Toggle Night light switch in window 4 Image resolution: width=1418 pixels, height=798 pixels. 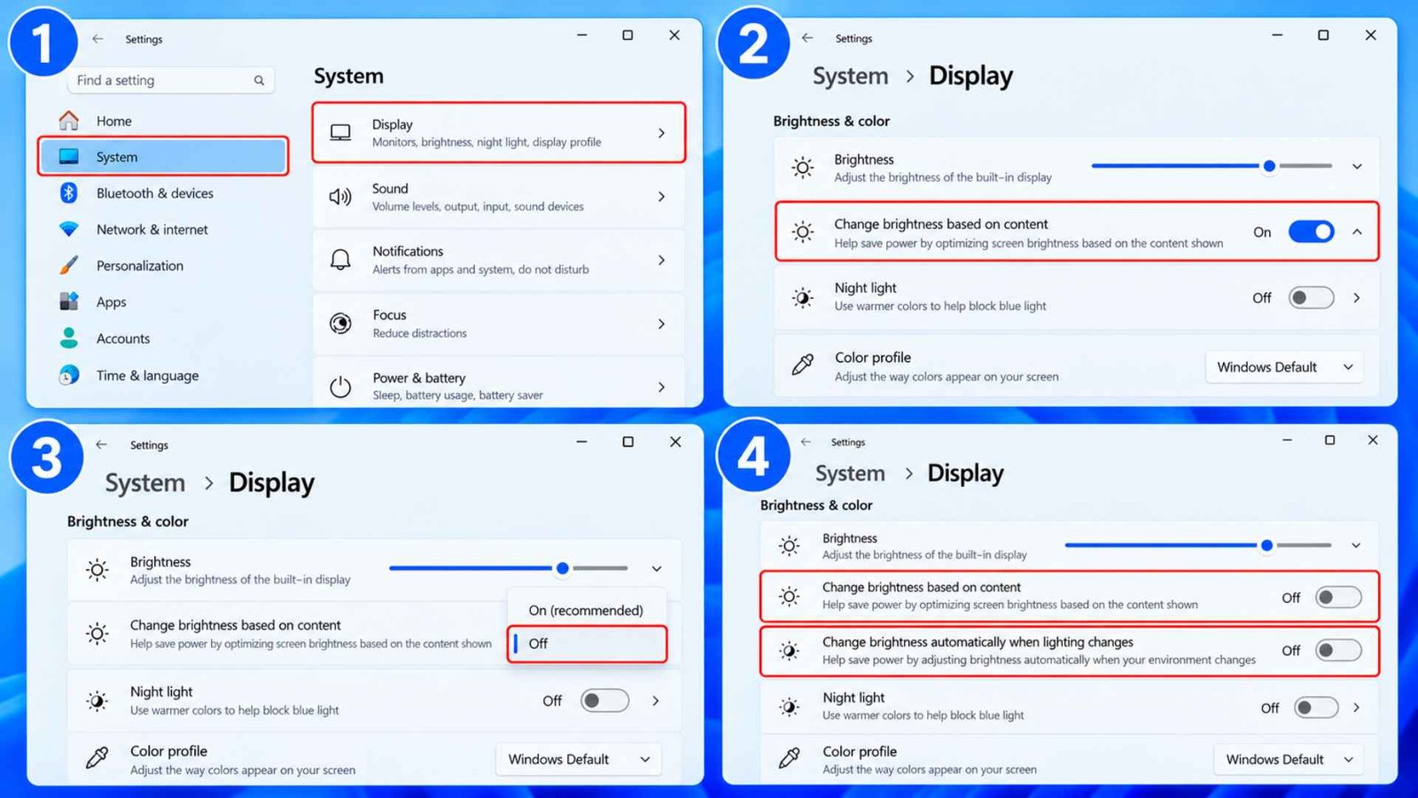click(1316, 708)
